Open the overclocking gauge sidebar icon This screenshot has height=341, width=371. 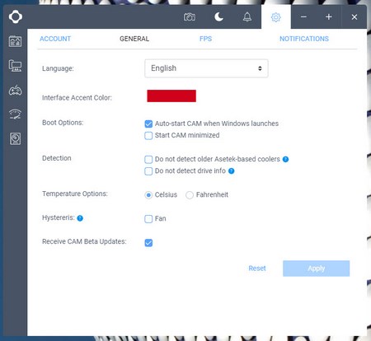15,114
